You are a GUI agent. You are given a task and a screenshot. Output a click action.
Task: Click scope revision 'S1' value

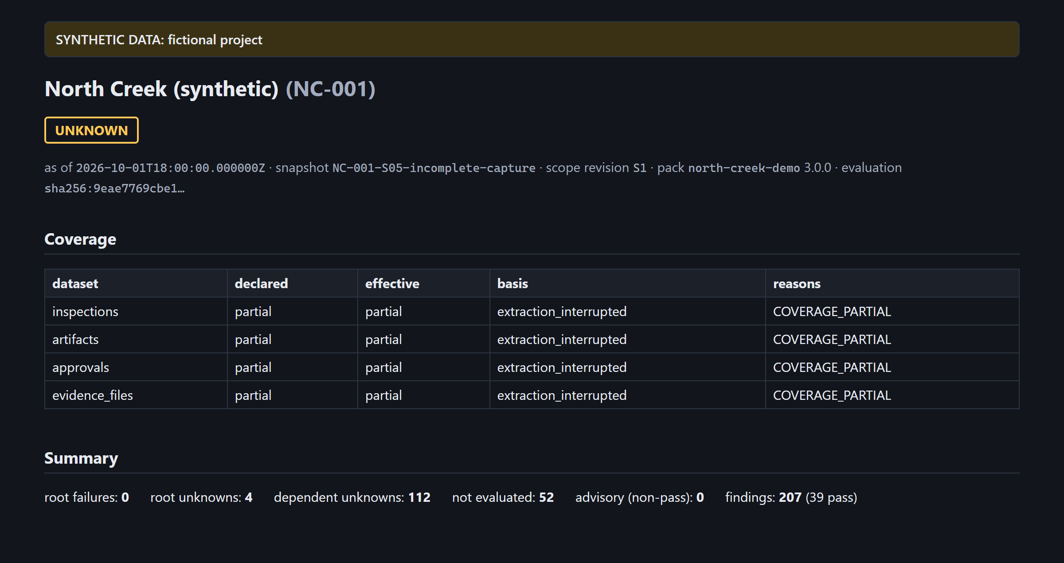(640, 168)
